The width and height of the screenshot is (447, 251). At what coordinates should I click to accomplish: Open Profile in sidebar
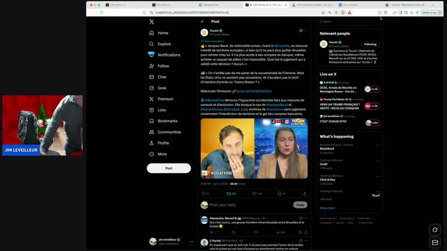coord(159,143)
